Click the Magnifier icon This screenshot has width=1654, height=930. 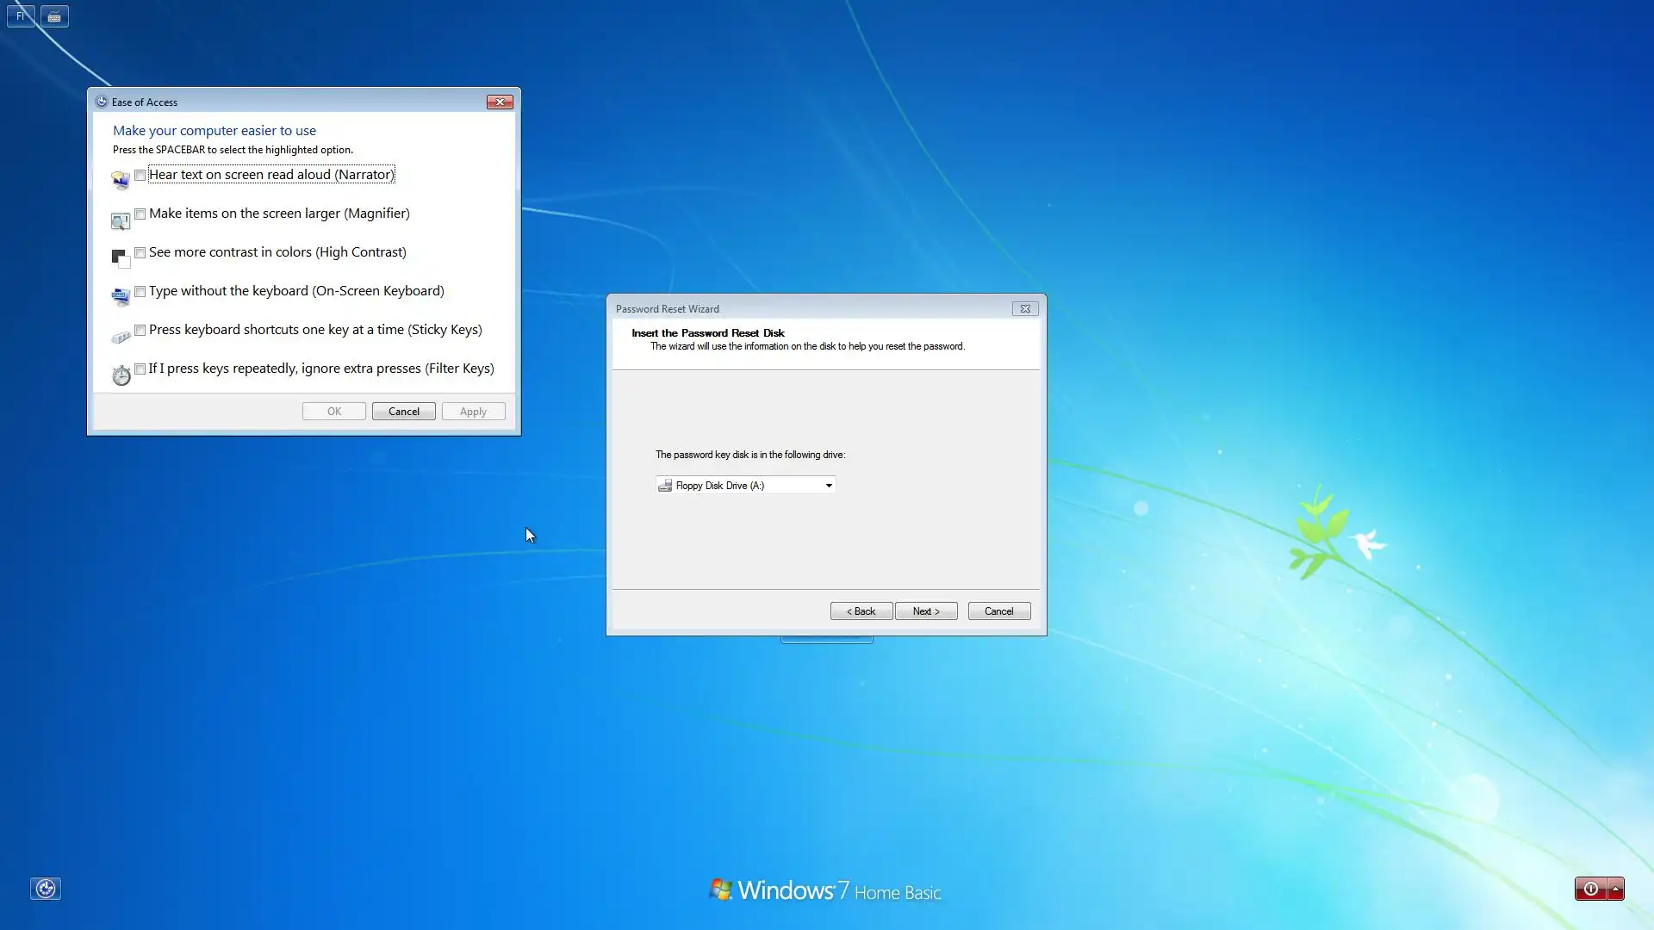coord(121,221)
